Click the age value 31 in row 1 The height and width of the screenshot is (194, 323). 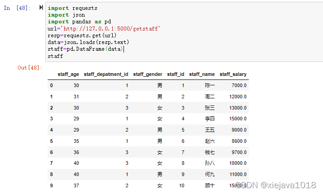point(76,97)
